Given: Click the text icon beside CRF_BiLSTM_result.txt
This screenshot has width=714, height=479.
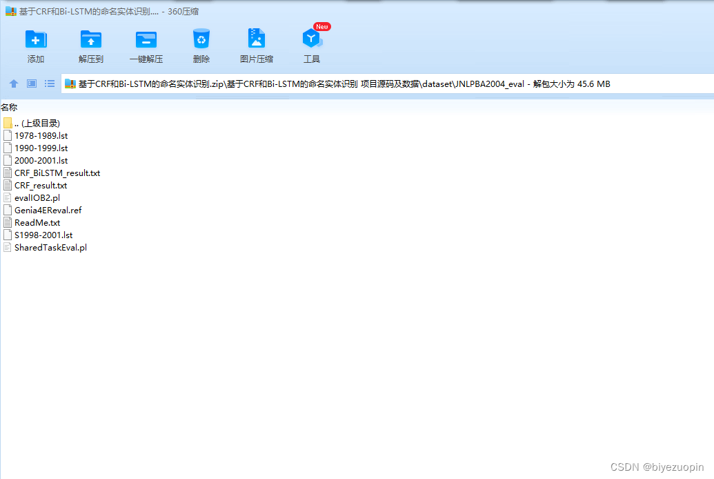Looking at the screenshot, I should 8,173.
